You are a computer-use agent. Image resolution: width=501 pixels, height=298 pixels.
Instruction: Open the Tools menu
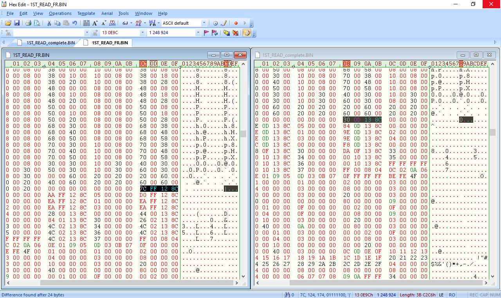pyautogui.click(x=124, y=13)
